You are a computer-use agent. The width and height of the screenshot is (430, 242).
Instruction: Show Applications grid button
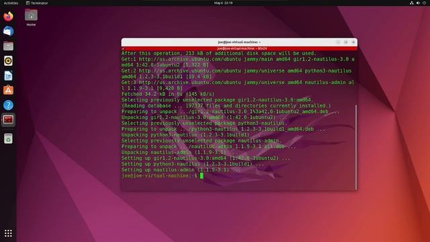(8, 233)
